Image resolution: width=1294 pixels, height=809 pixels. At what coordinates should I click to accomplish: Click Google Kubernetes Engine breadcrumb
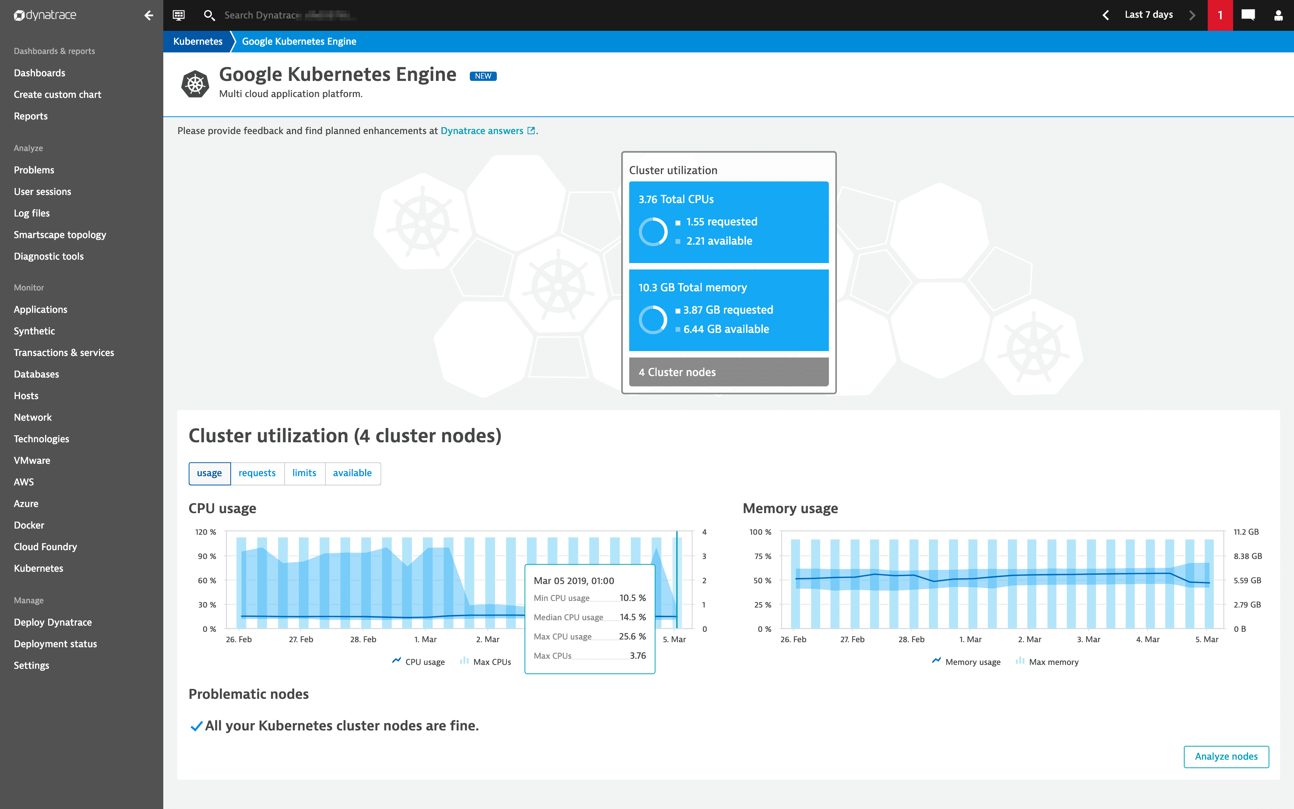(x=299, y=41)
